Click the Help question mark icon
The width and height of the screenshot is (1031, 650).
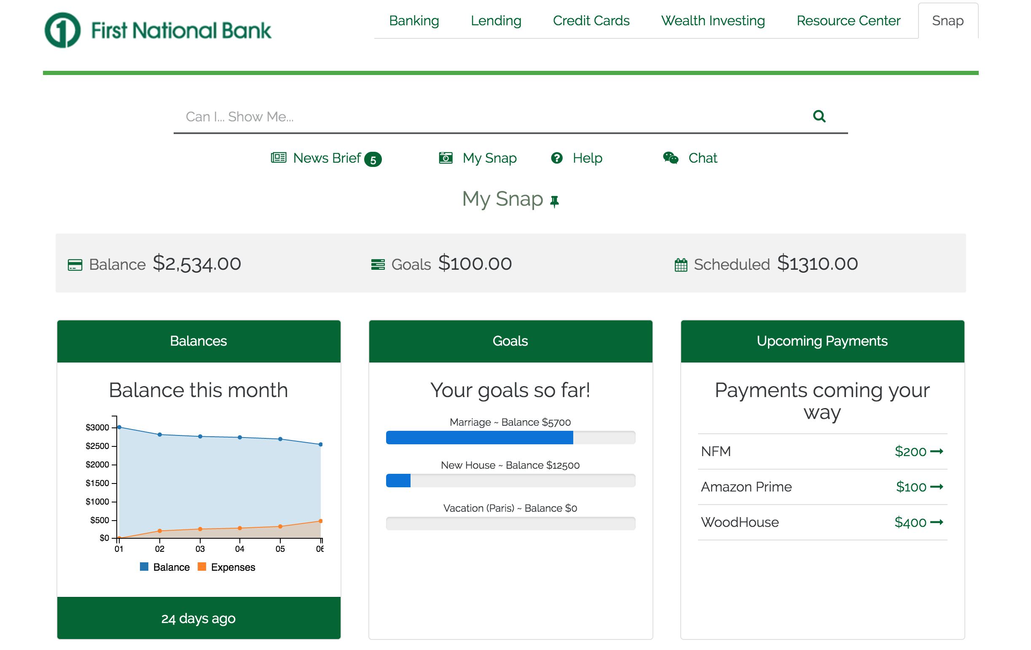556,158
